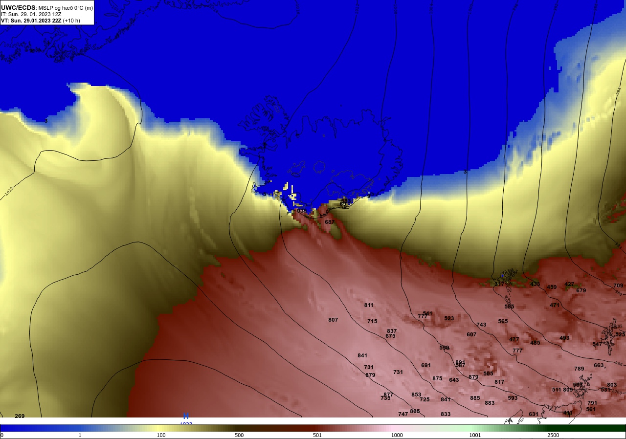Click the height value '743'

481,325
